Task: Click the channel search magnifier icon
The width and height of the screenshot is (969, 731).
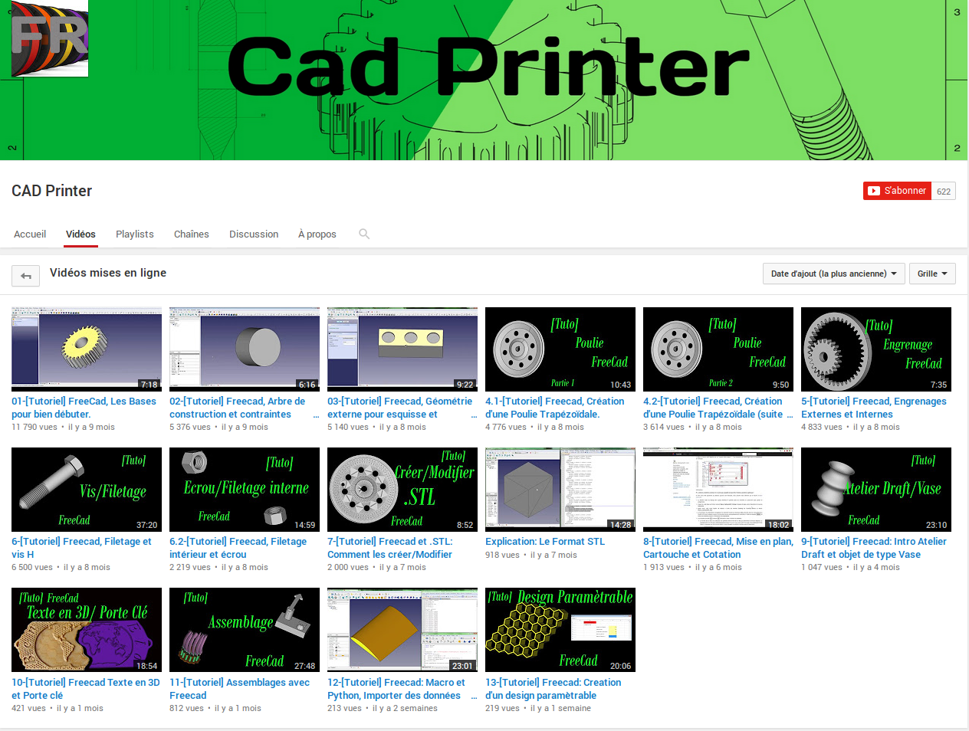Action: point(364,234)
